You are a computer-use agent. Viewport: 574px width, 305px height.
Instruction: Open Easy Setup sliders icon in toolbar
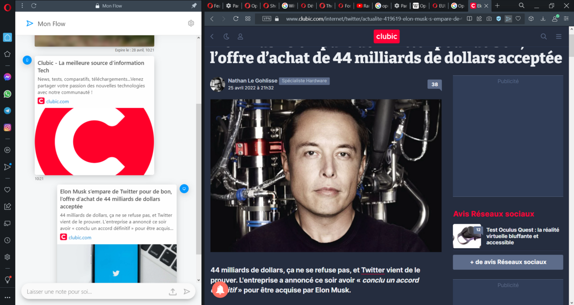tap(566, 19)
